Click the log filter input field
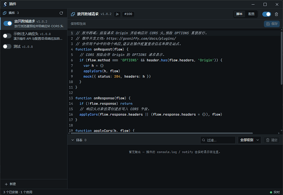283x195 pixels. click(218, 140)
